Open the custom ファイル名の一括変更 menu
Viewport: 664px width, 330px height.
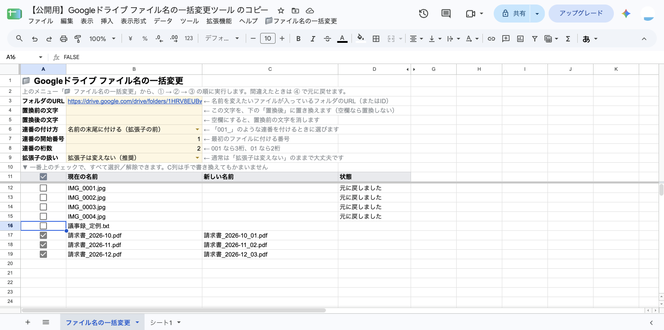(x=301, y=21)
